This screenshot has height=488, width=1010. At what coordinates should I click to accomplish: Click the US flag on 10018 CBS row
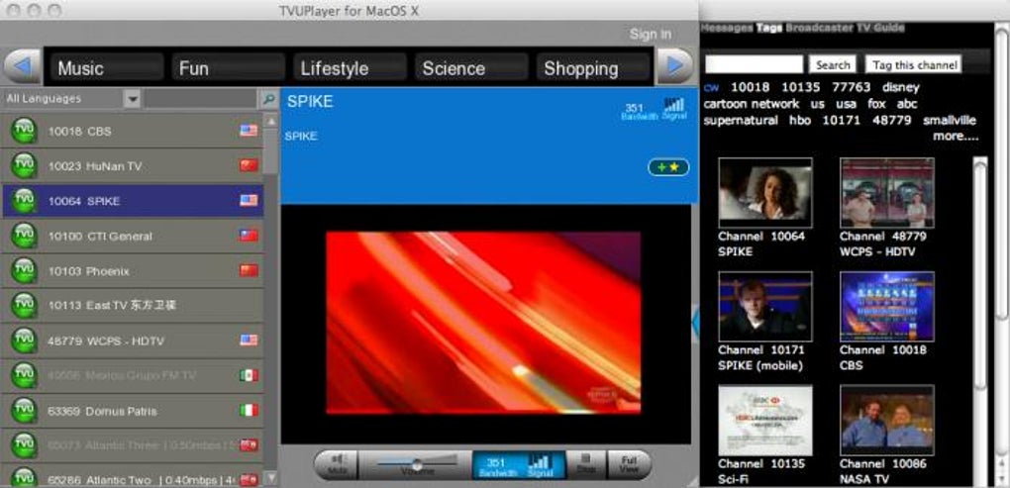click(x=249, y=131)
